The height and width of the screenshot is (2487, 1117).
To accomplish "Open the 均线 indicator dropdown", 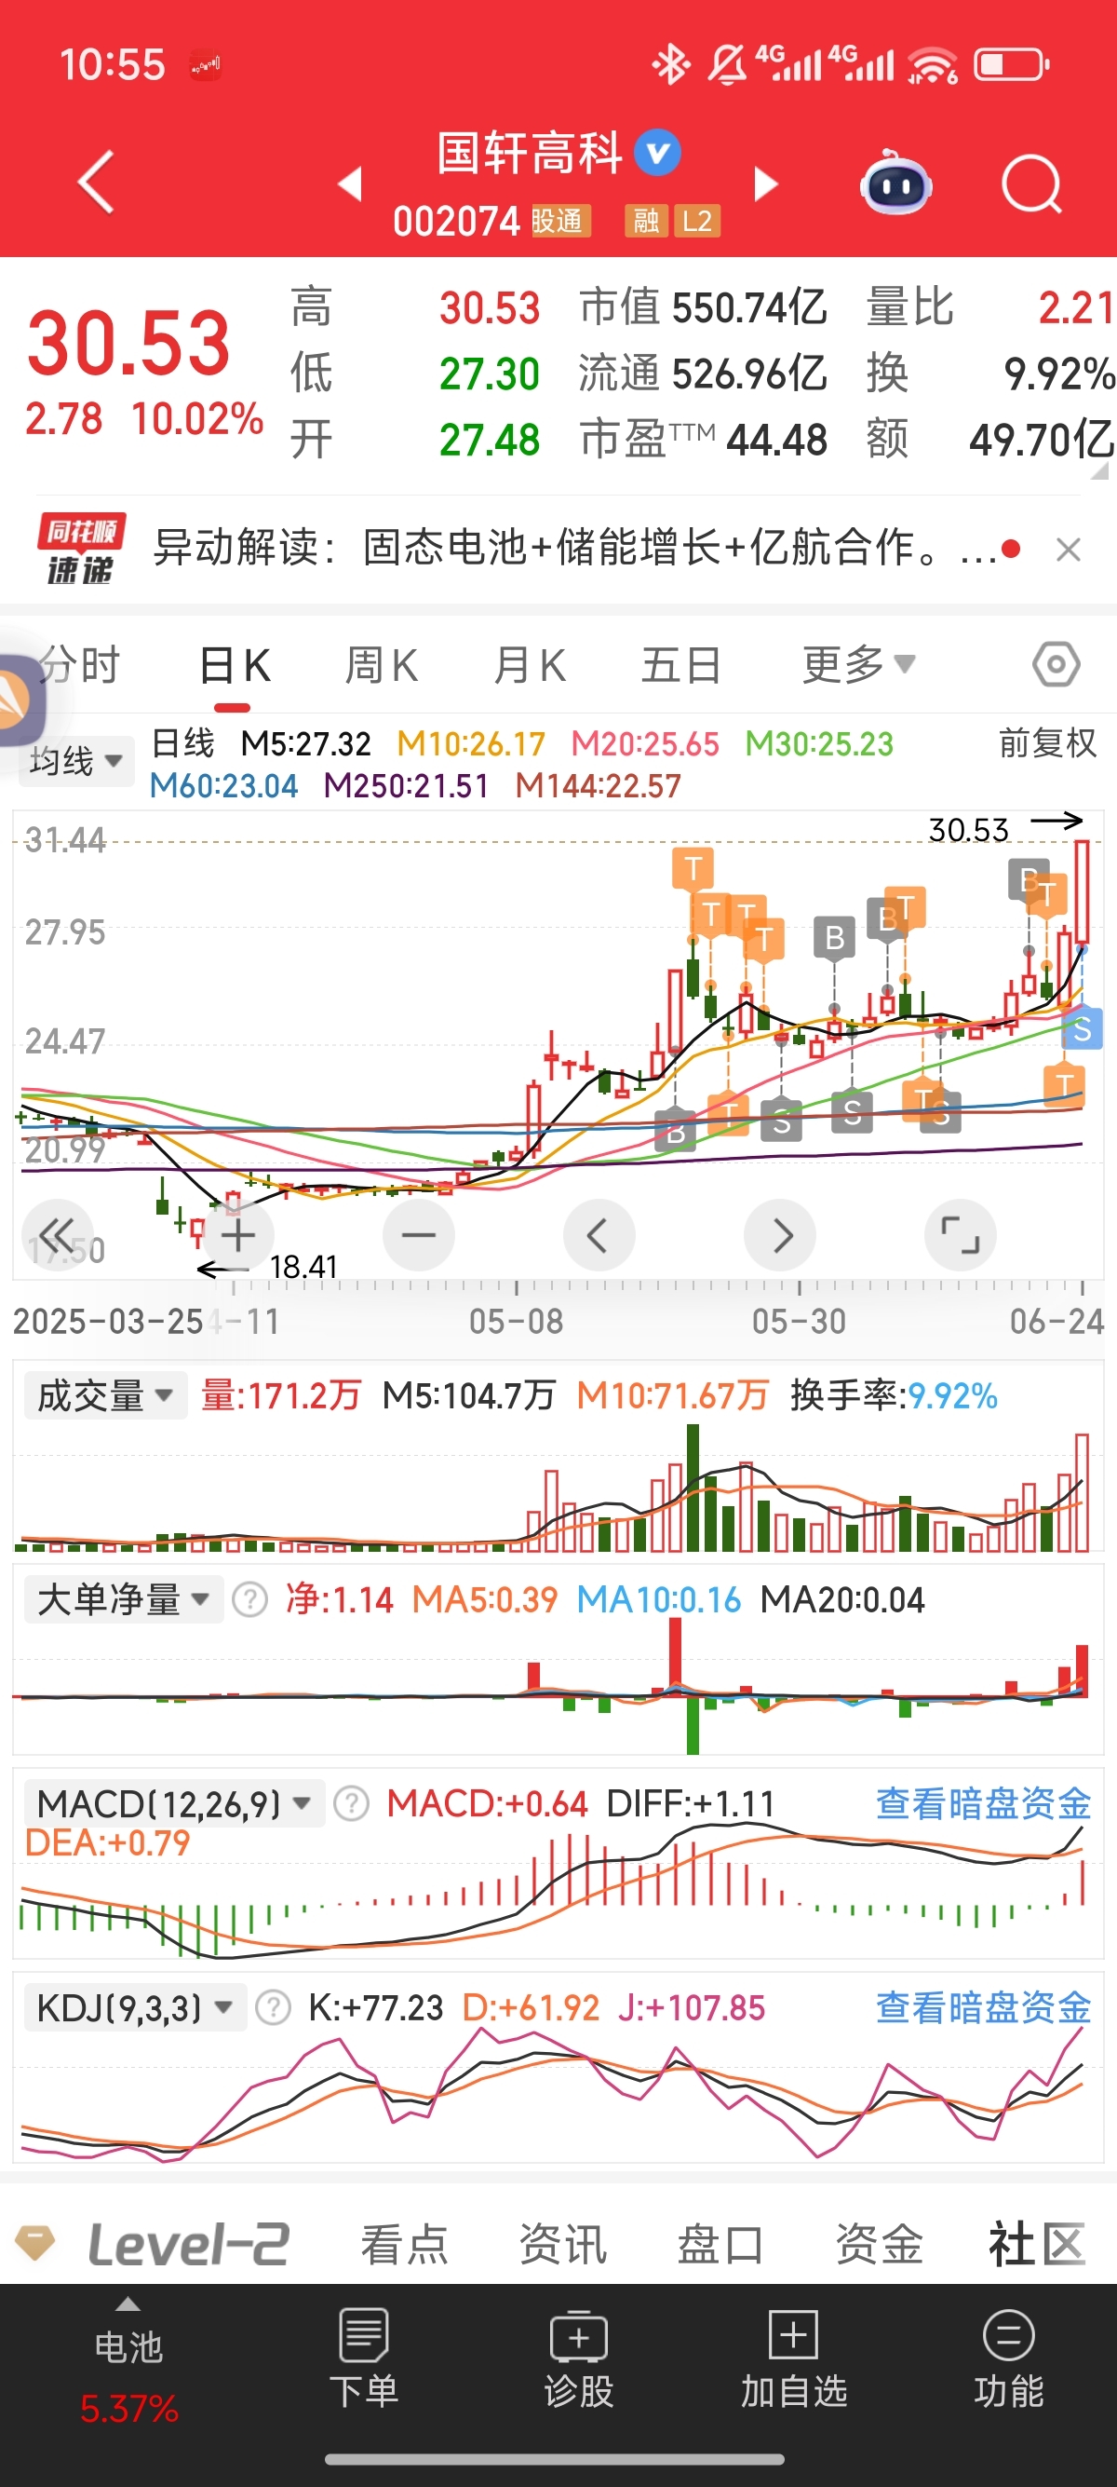I will [x=76, y=761].
